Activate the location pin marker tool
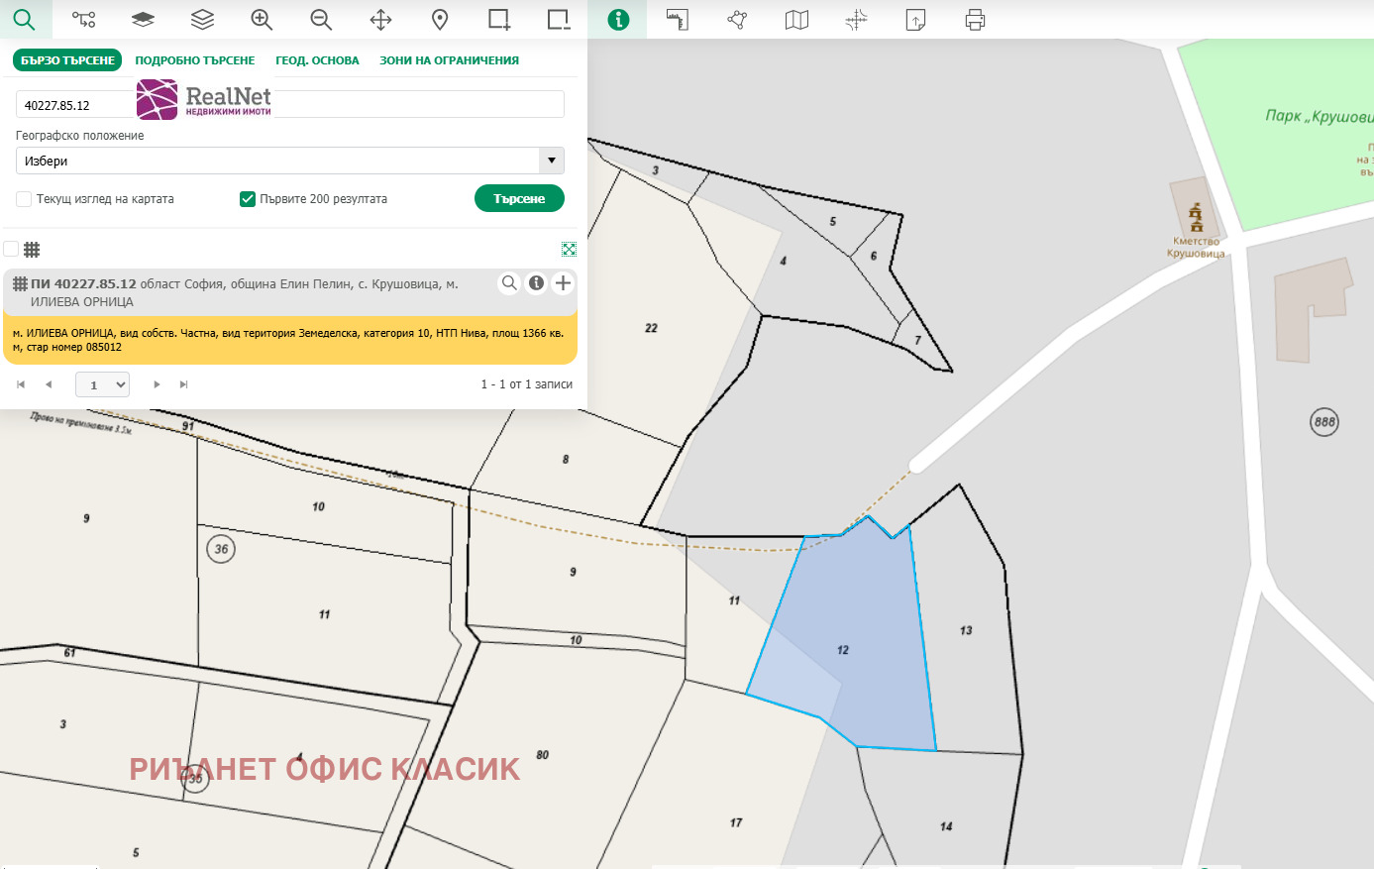 [440, 20]
